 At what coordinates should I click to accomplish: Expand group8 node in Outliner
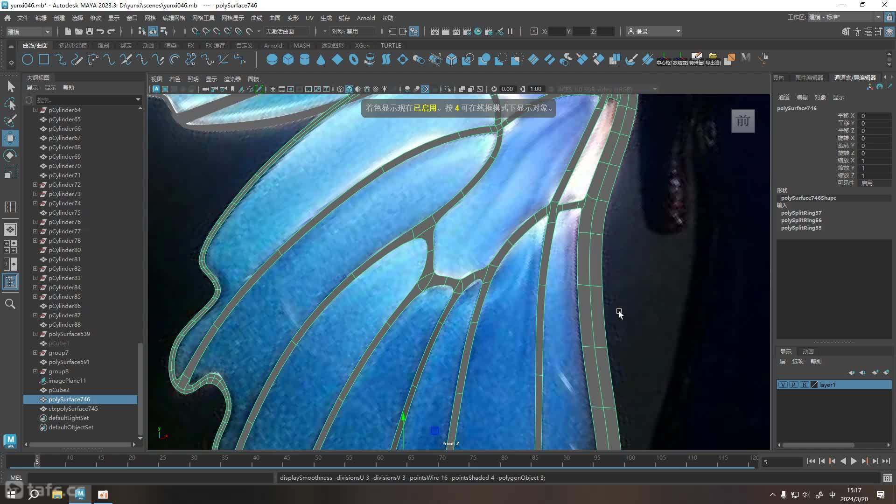tap(35, 371)
